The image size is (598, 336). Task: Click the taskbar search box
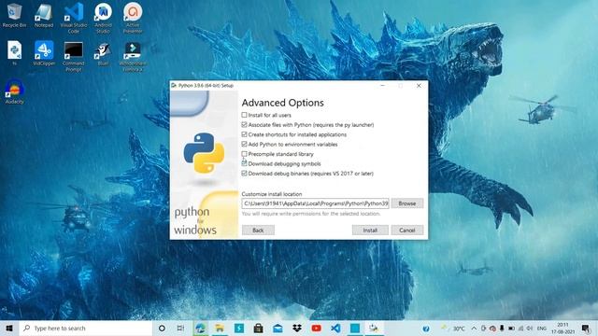pyautogui.click(x=86, y=328)
